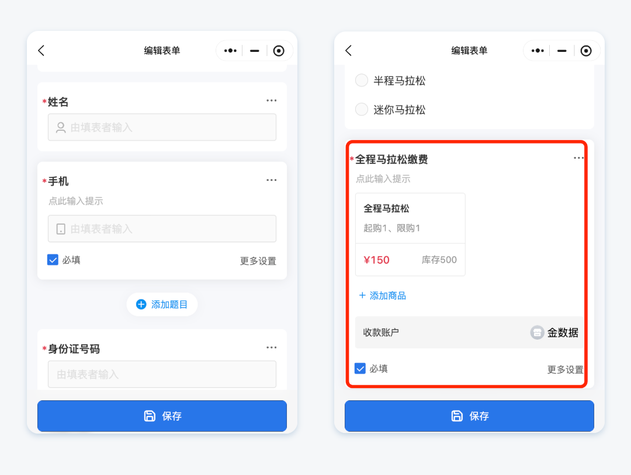Click 添加商品 link

382,296
